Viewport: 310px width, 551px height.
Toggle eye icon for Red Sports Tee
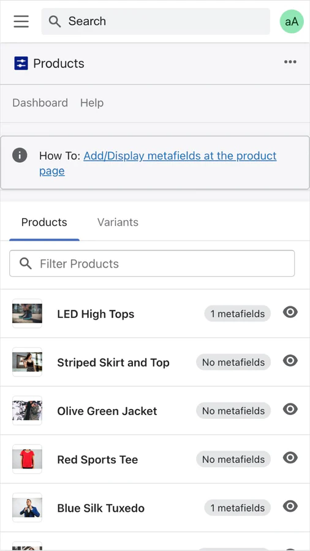[x=290, y=457]
